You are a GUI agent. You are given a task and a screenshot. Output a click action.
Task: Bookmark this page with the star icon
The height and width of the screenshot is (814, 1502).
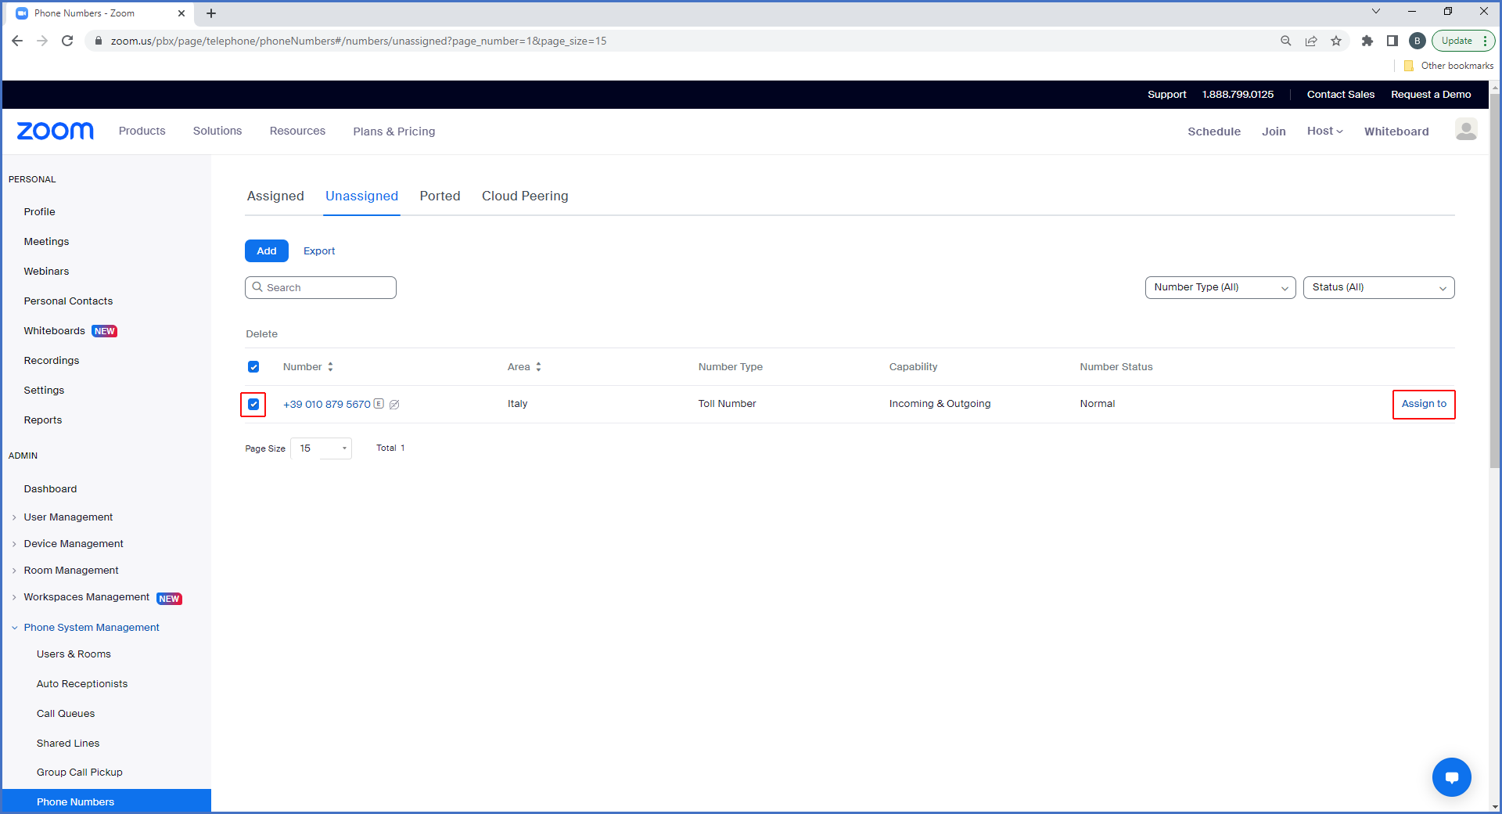tap(1336, 41)
